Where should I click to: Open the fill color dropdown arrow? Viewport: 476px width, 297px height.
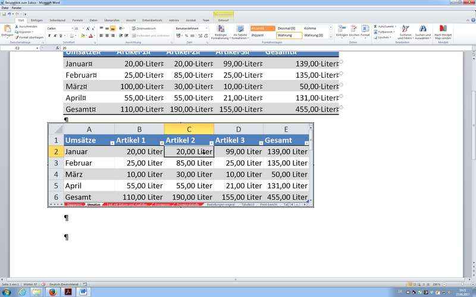(86, 36)
